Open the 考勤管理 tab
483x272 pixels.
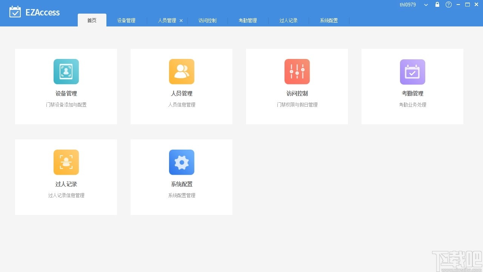(x=248, y=20)
